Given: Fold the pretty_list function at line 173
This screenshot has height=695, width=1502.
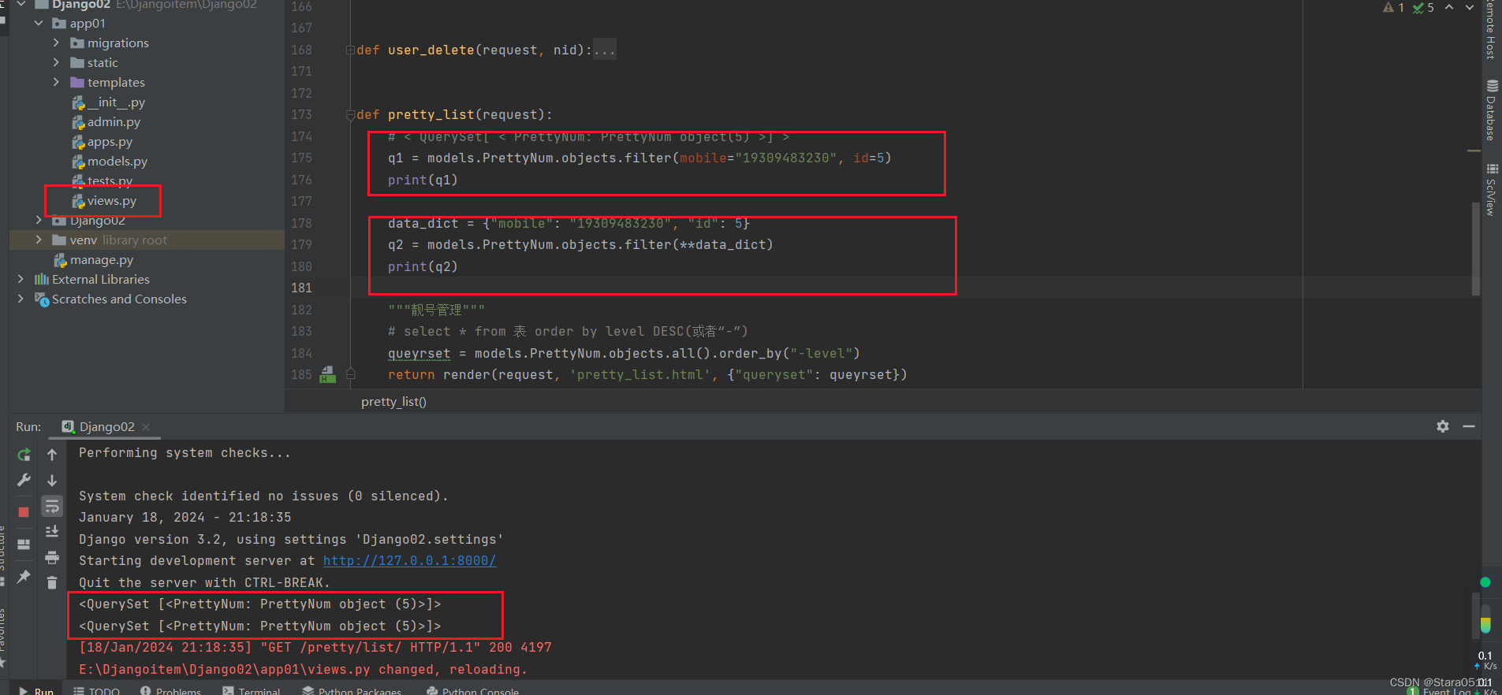Looking at the screenshot, I should click(x=350, y=115).
